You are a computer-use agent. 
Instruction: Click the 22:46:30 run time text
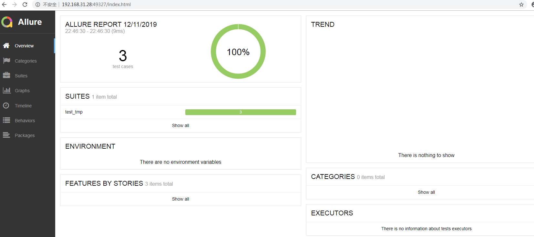[95, 31]
